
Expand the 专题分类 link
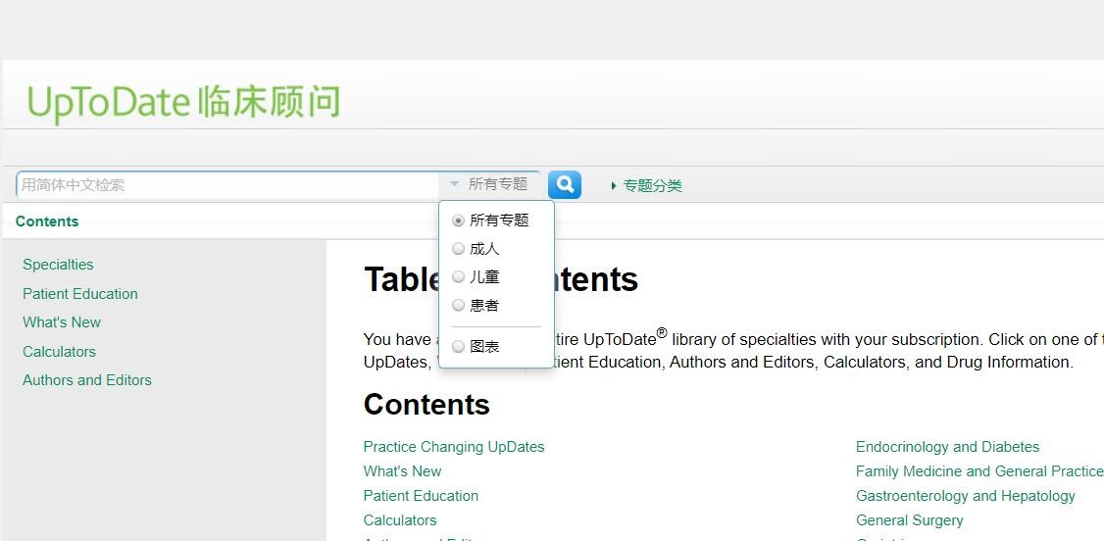pos(646,186)
